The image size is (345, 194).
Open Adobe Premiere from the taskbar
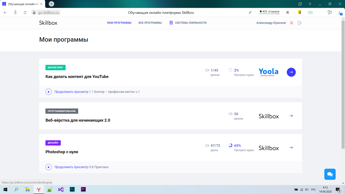[83, 189]
